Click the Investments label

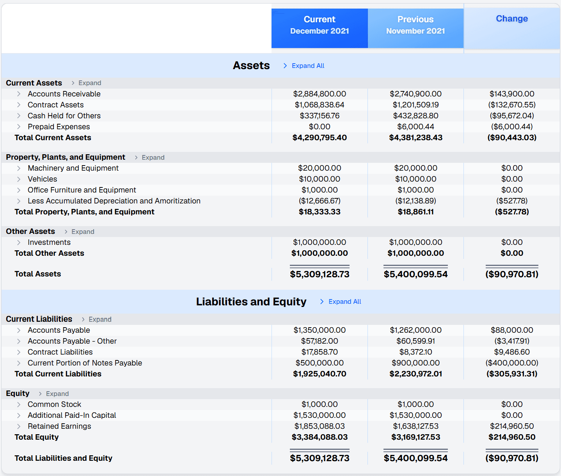pos(49,242)
